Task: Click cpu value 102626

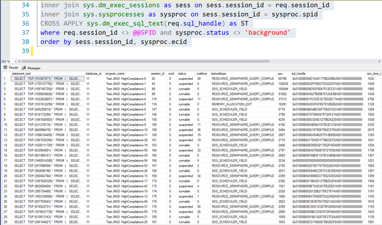Action: click(283, 84)
